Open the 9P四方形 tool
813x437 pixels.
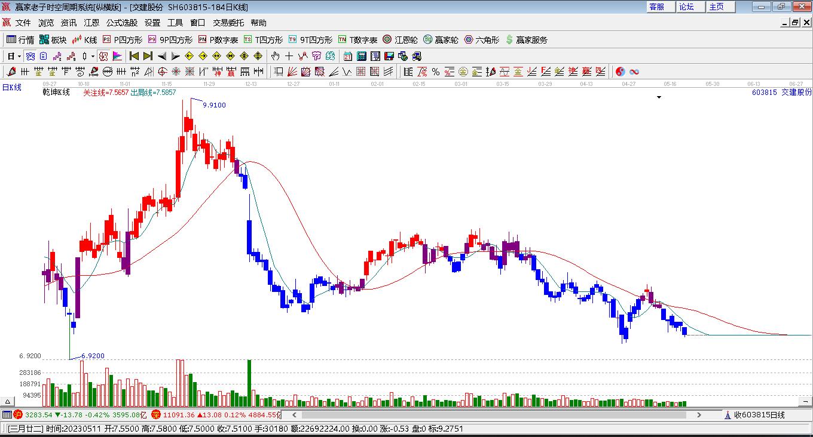pyautogui.click(x=170, y=40)
